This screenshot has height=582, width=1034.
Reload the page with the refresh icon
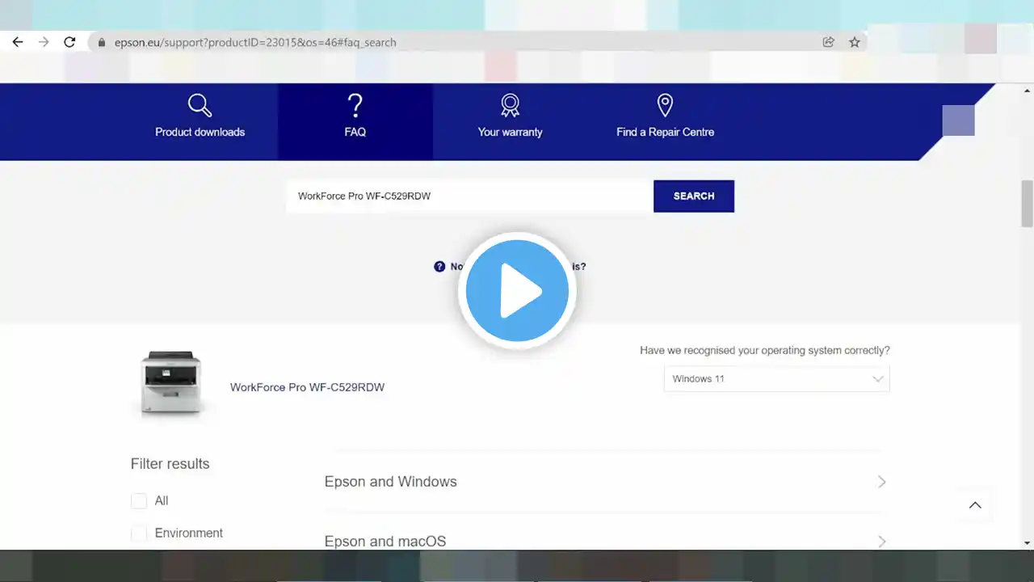(x=69, y=42)
